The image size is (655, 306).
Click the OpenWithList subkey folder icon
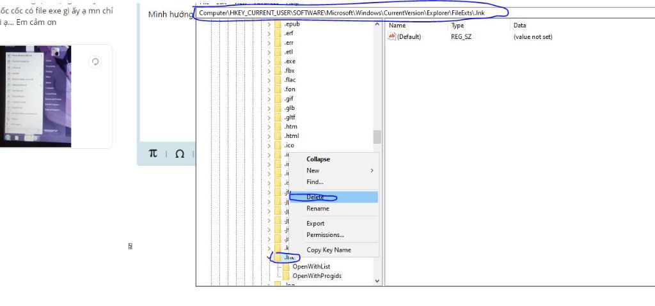point(286,266)
